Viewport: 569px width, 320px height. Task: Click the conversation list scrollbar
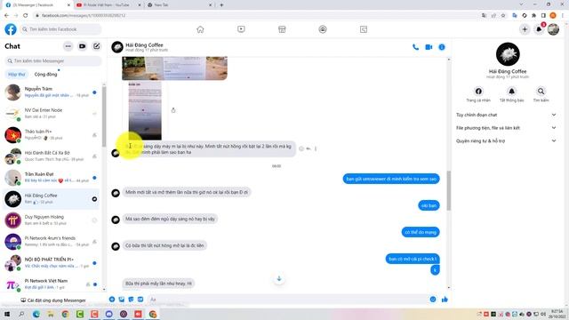(x=104, y=116)
